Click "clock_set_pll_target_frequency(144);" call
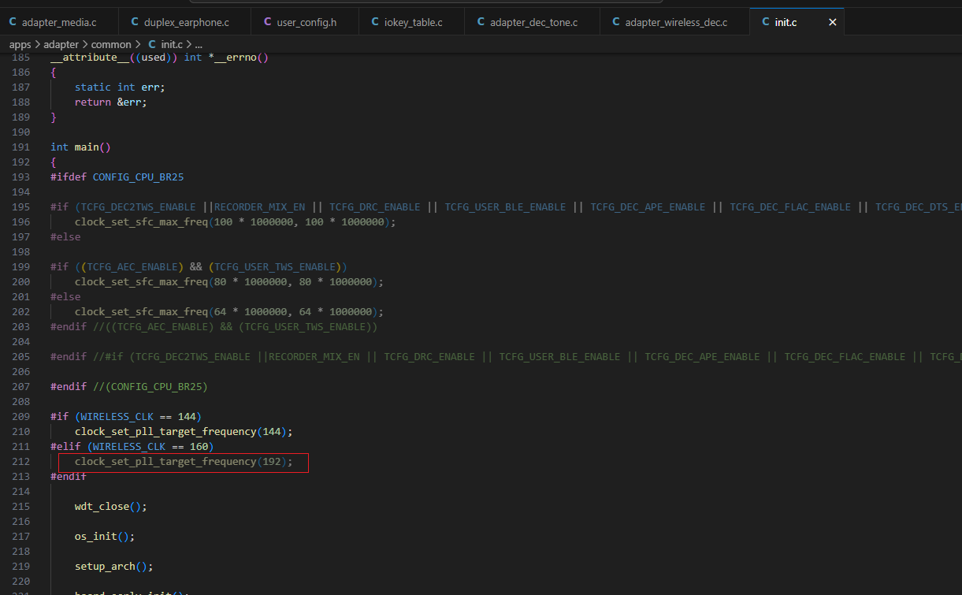962x595 pixels. coord(184,431)
